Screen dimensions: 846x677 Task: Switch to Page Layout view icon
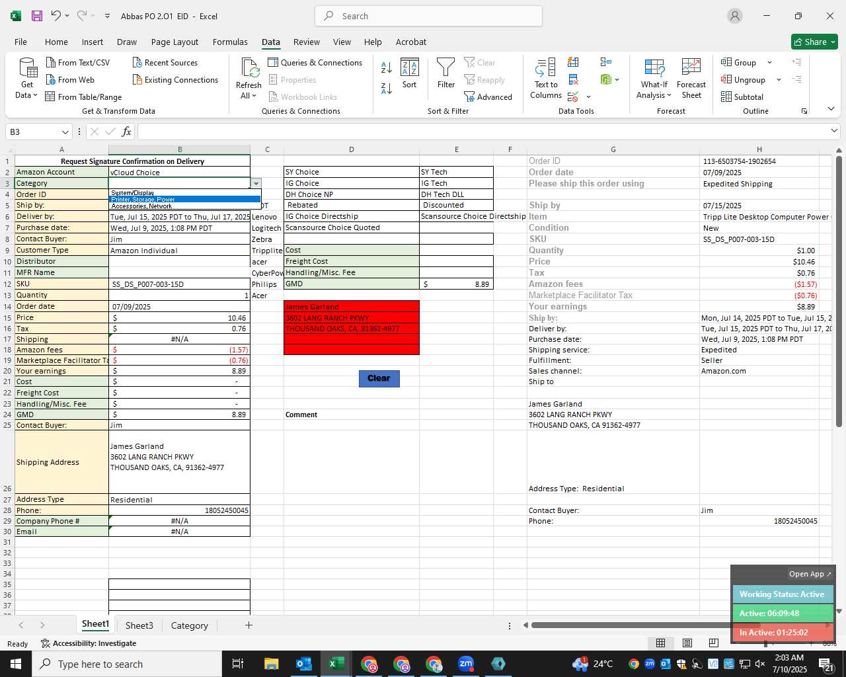pos(687,643)
